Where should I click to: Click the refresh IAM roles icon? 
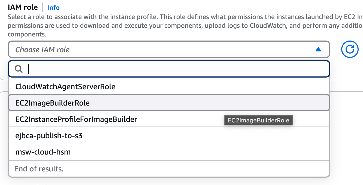tap(350, 49)
